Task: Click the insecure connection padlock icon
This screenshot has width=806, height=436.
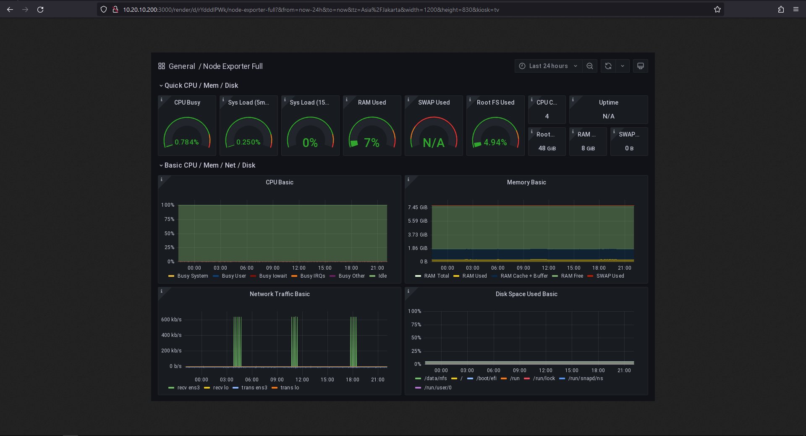Action: 115,9
